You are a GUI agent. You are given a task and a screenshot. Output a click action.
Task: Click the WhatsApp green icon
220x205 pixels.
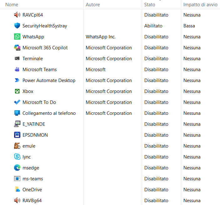click(17, 37)
